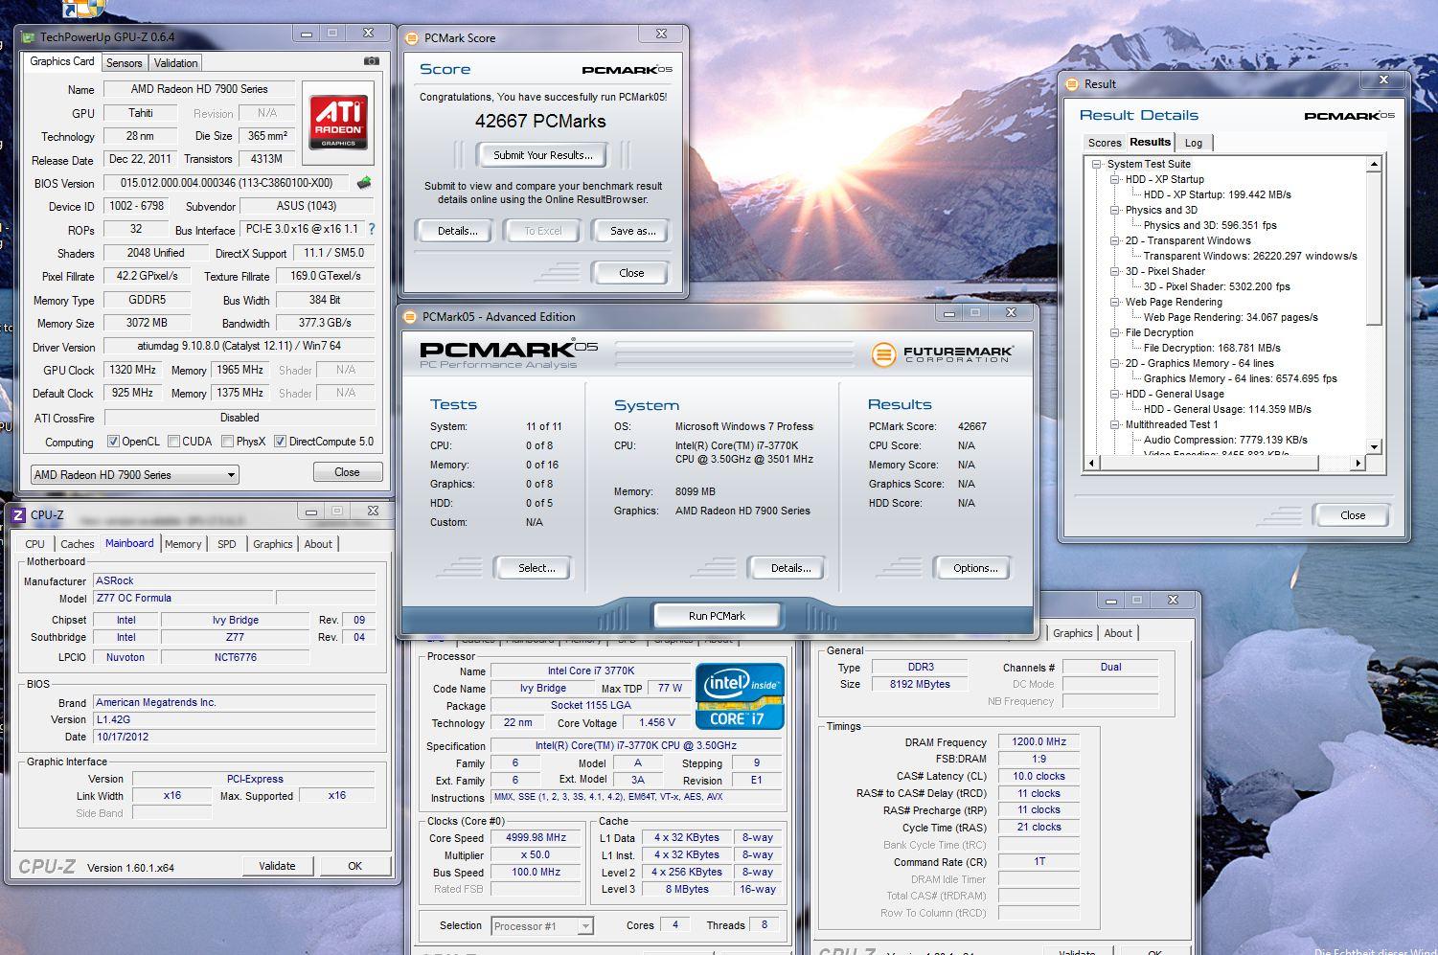Screen dimensions: 1438x955
Task: Click the Physics and 3D: 596.351 fps result
Action: (x=1210, y=225)
